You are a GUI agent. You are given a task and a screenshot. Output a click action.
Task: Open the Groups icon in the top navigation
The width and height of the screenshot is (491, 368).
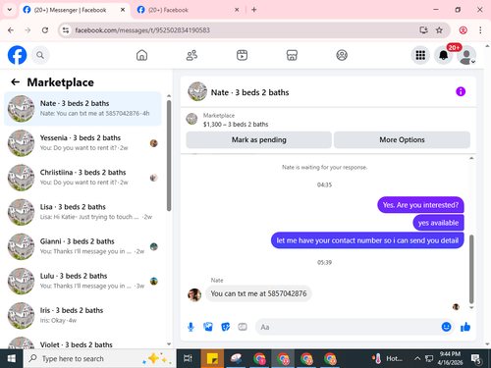coord(342,55)
